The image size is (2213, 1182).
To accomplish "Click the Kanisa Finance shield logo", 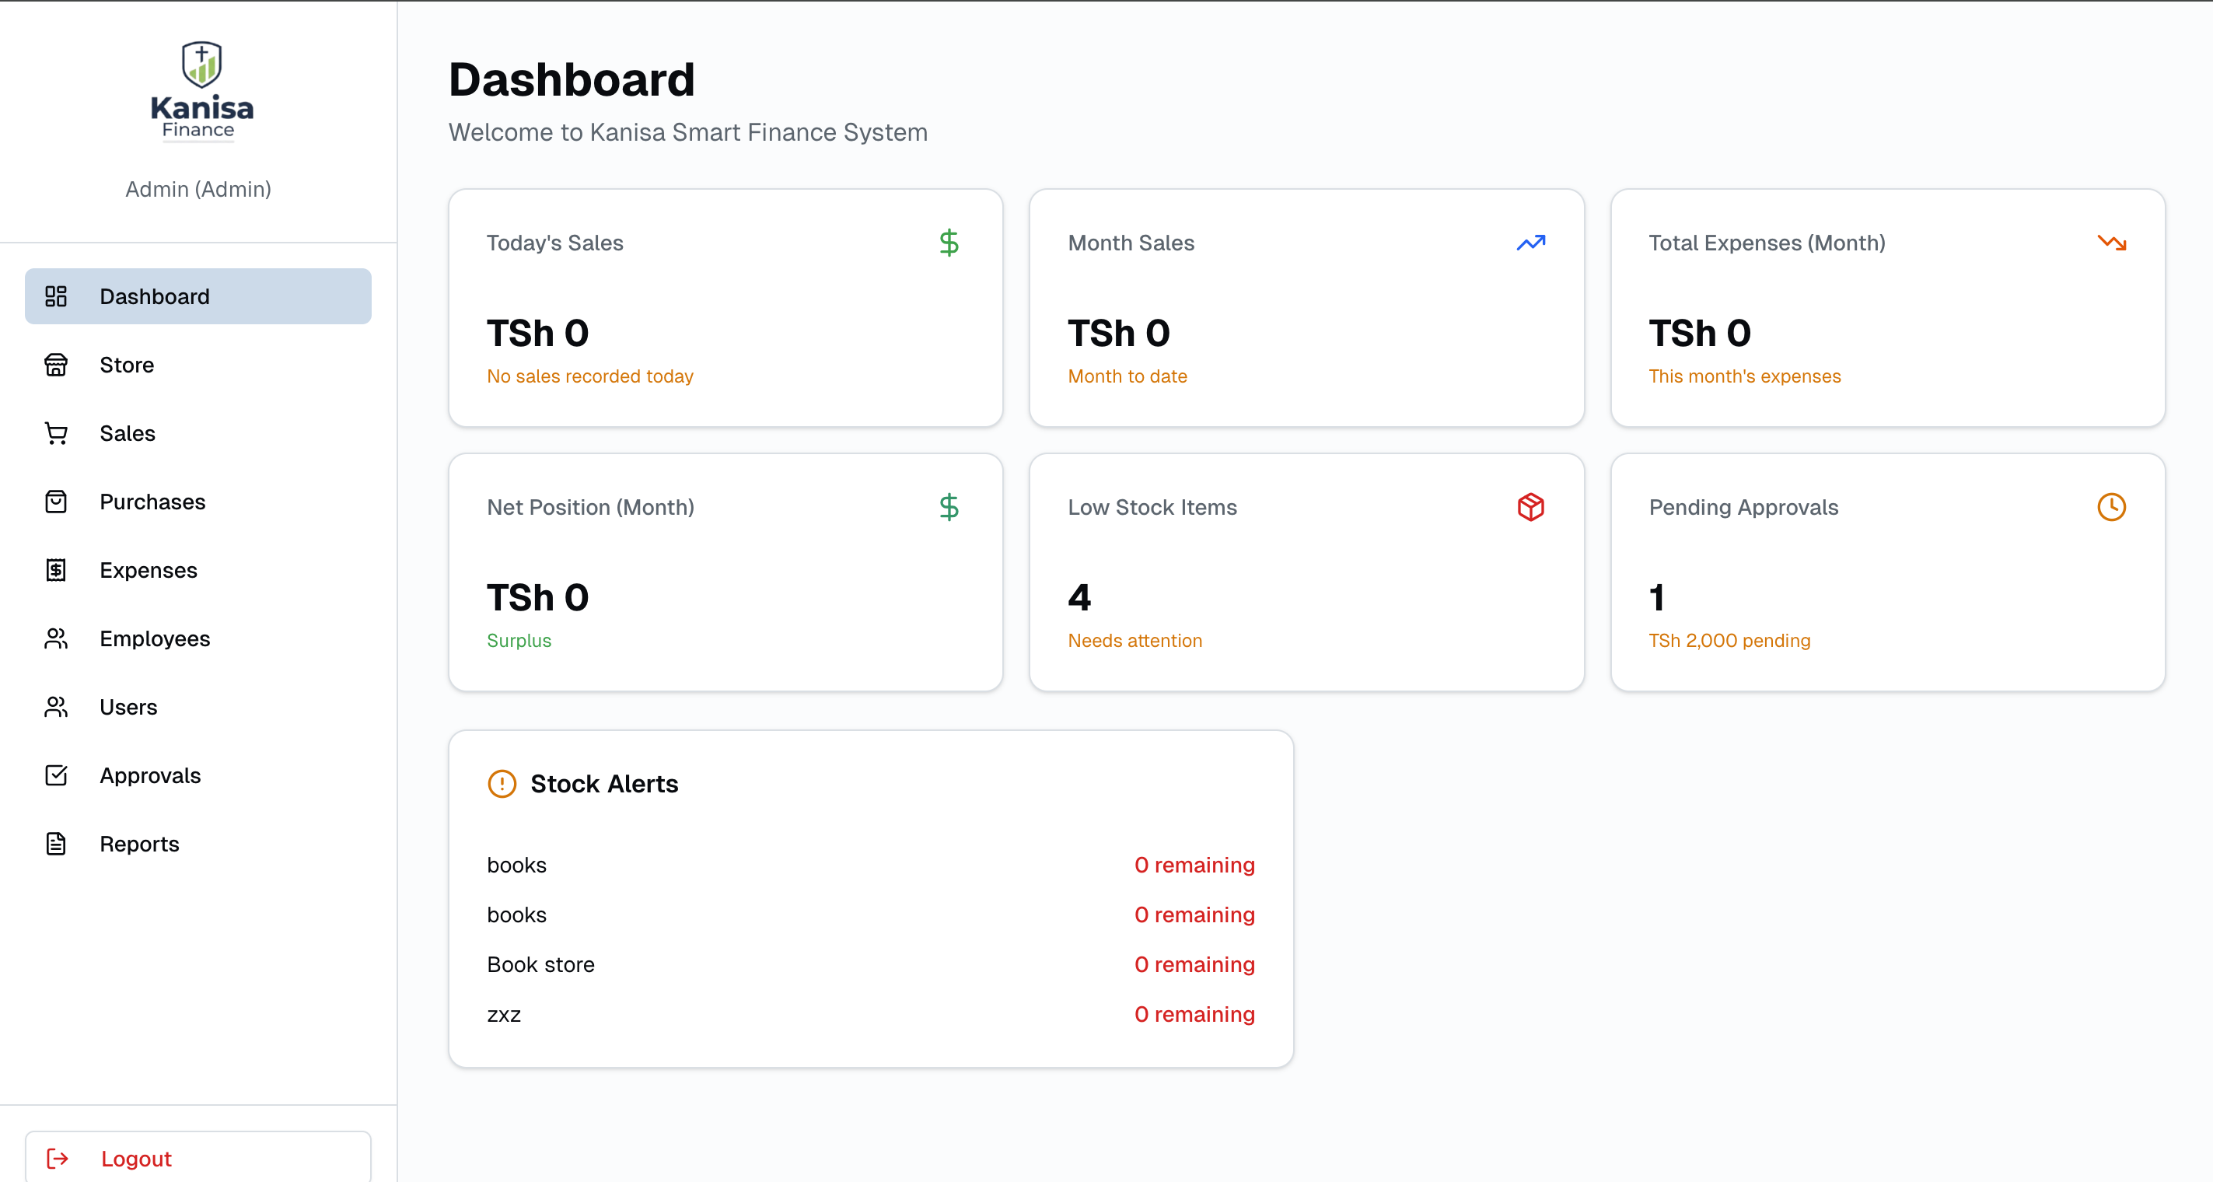I will 201,66.
